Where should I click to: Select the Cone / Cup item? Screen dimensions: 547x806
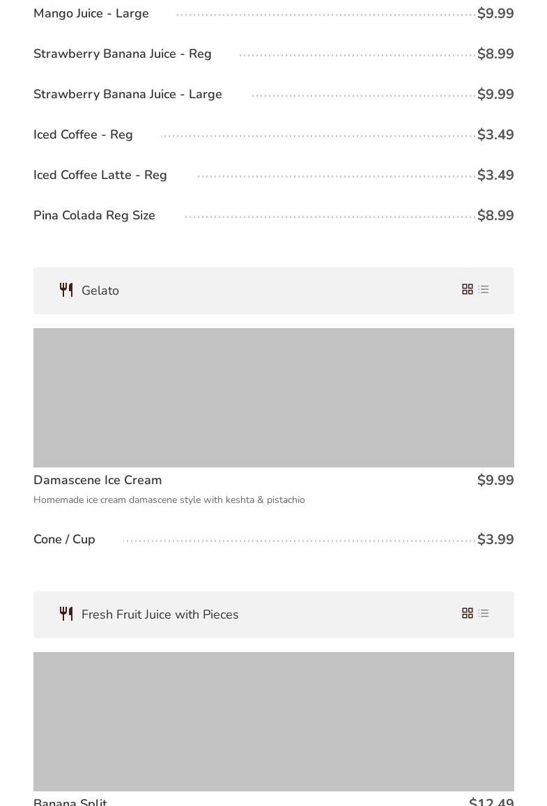[x=64, y=540]
